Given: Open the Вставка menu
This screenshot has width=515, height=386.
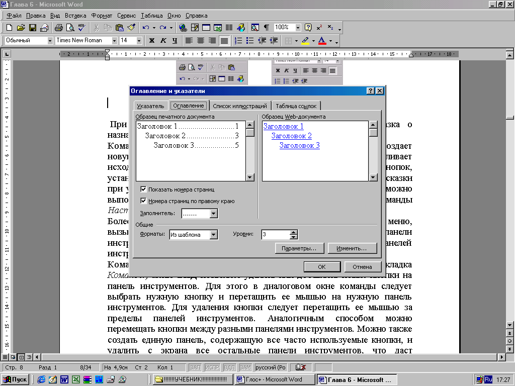Looking at the screenshot, I should click(75, 16).
